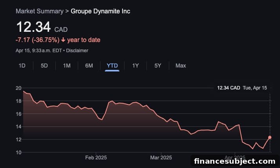Click the Feb 2025 axis label
The height and width of the screenshot is (168, 280).
tap(96, 157)
